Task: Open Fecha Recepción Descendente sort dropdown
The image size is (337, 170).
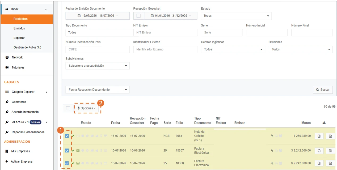Action: click(x=98, y=90)
